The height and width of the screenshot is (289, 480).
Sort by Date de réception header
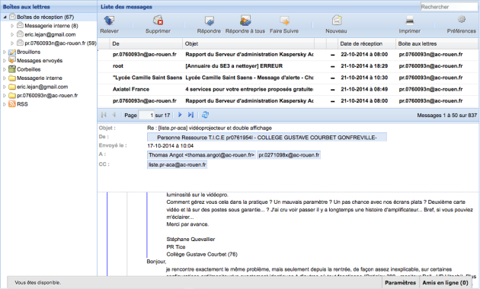coord(366,43)
